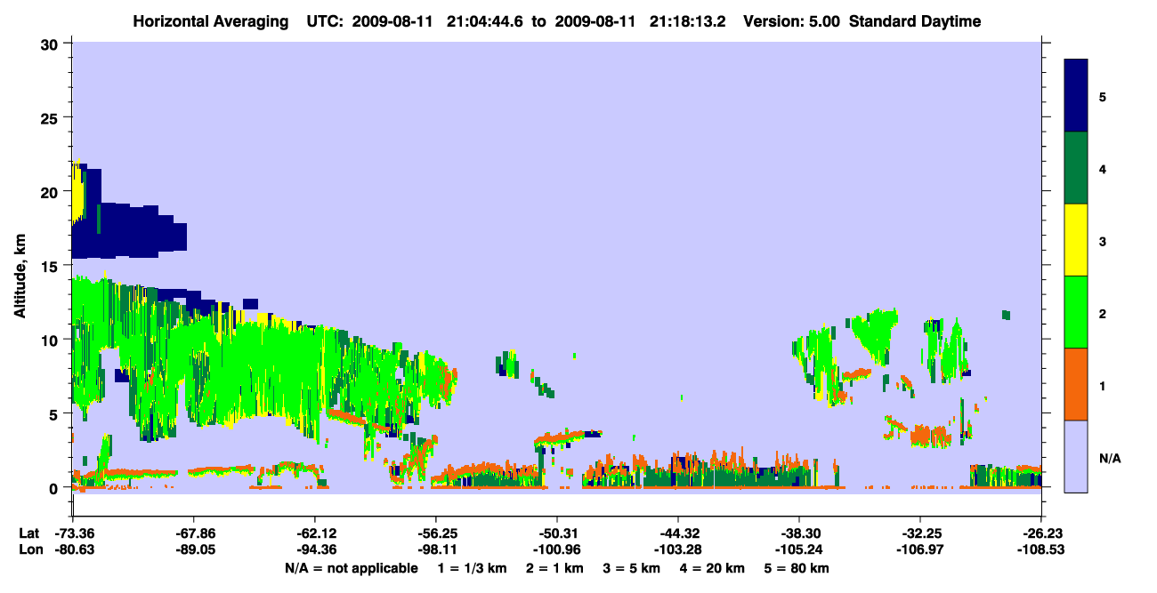Click the '2 = 1 km' legend text
Screen dimensions: 1157x593
click(x=555, y=568)
